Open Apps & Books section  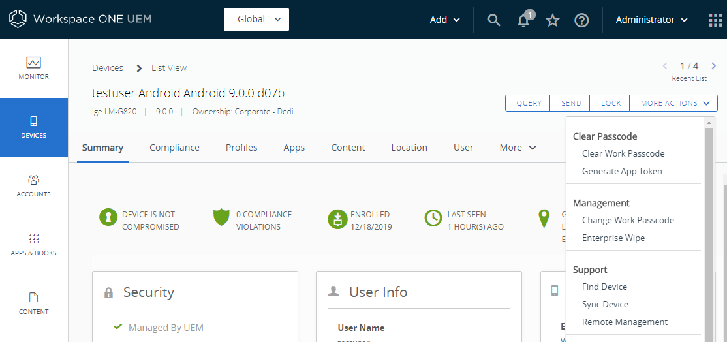(34, 245)
